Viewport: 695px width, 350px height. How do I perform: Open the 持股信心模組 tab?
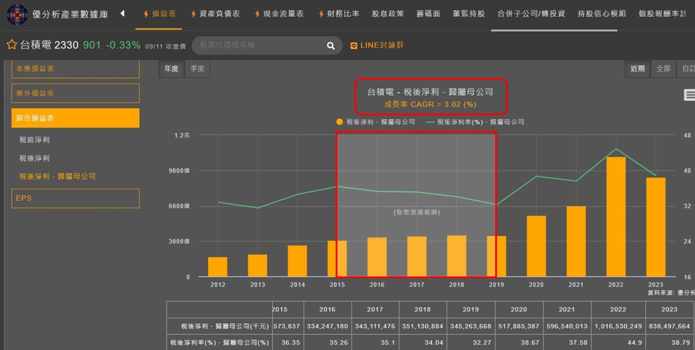602,14
